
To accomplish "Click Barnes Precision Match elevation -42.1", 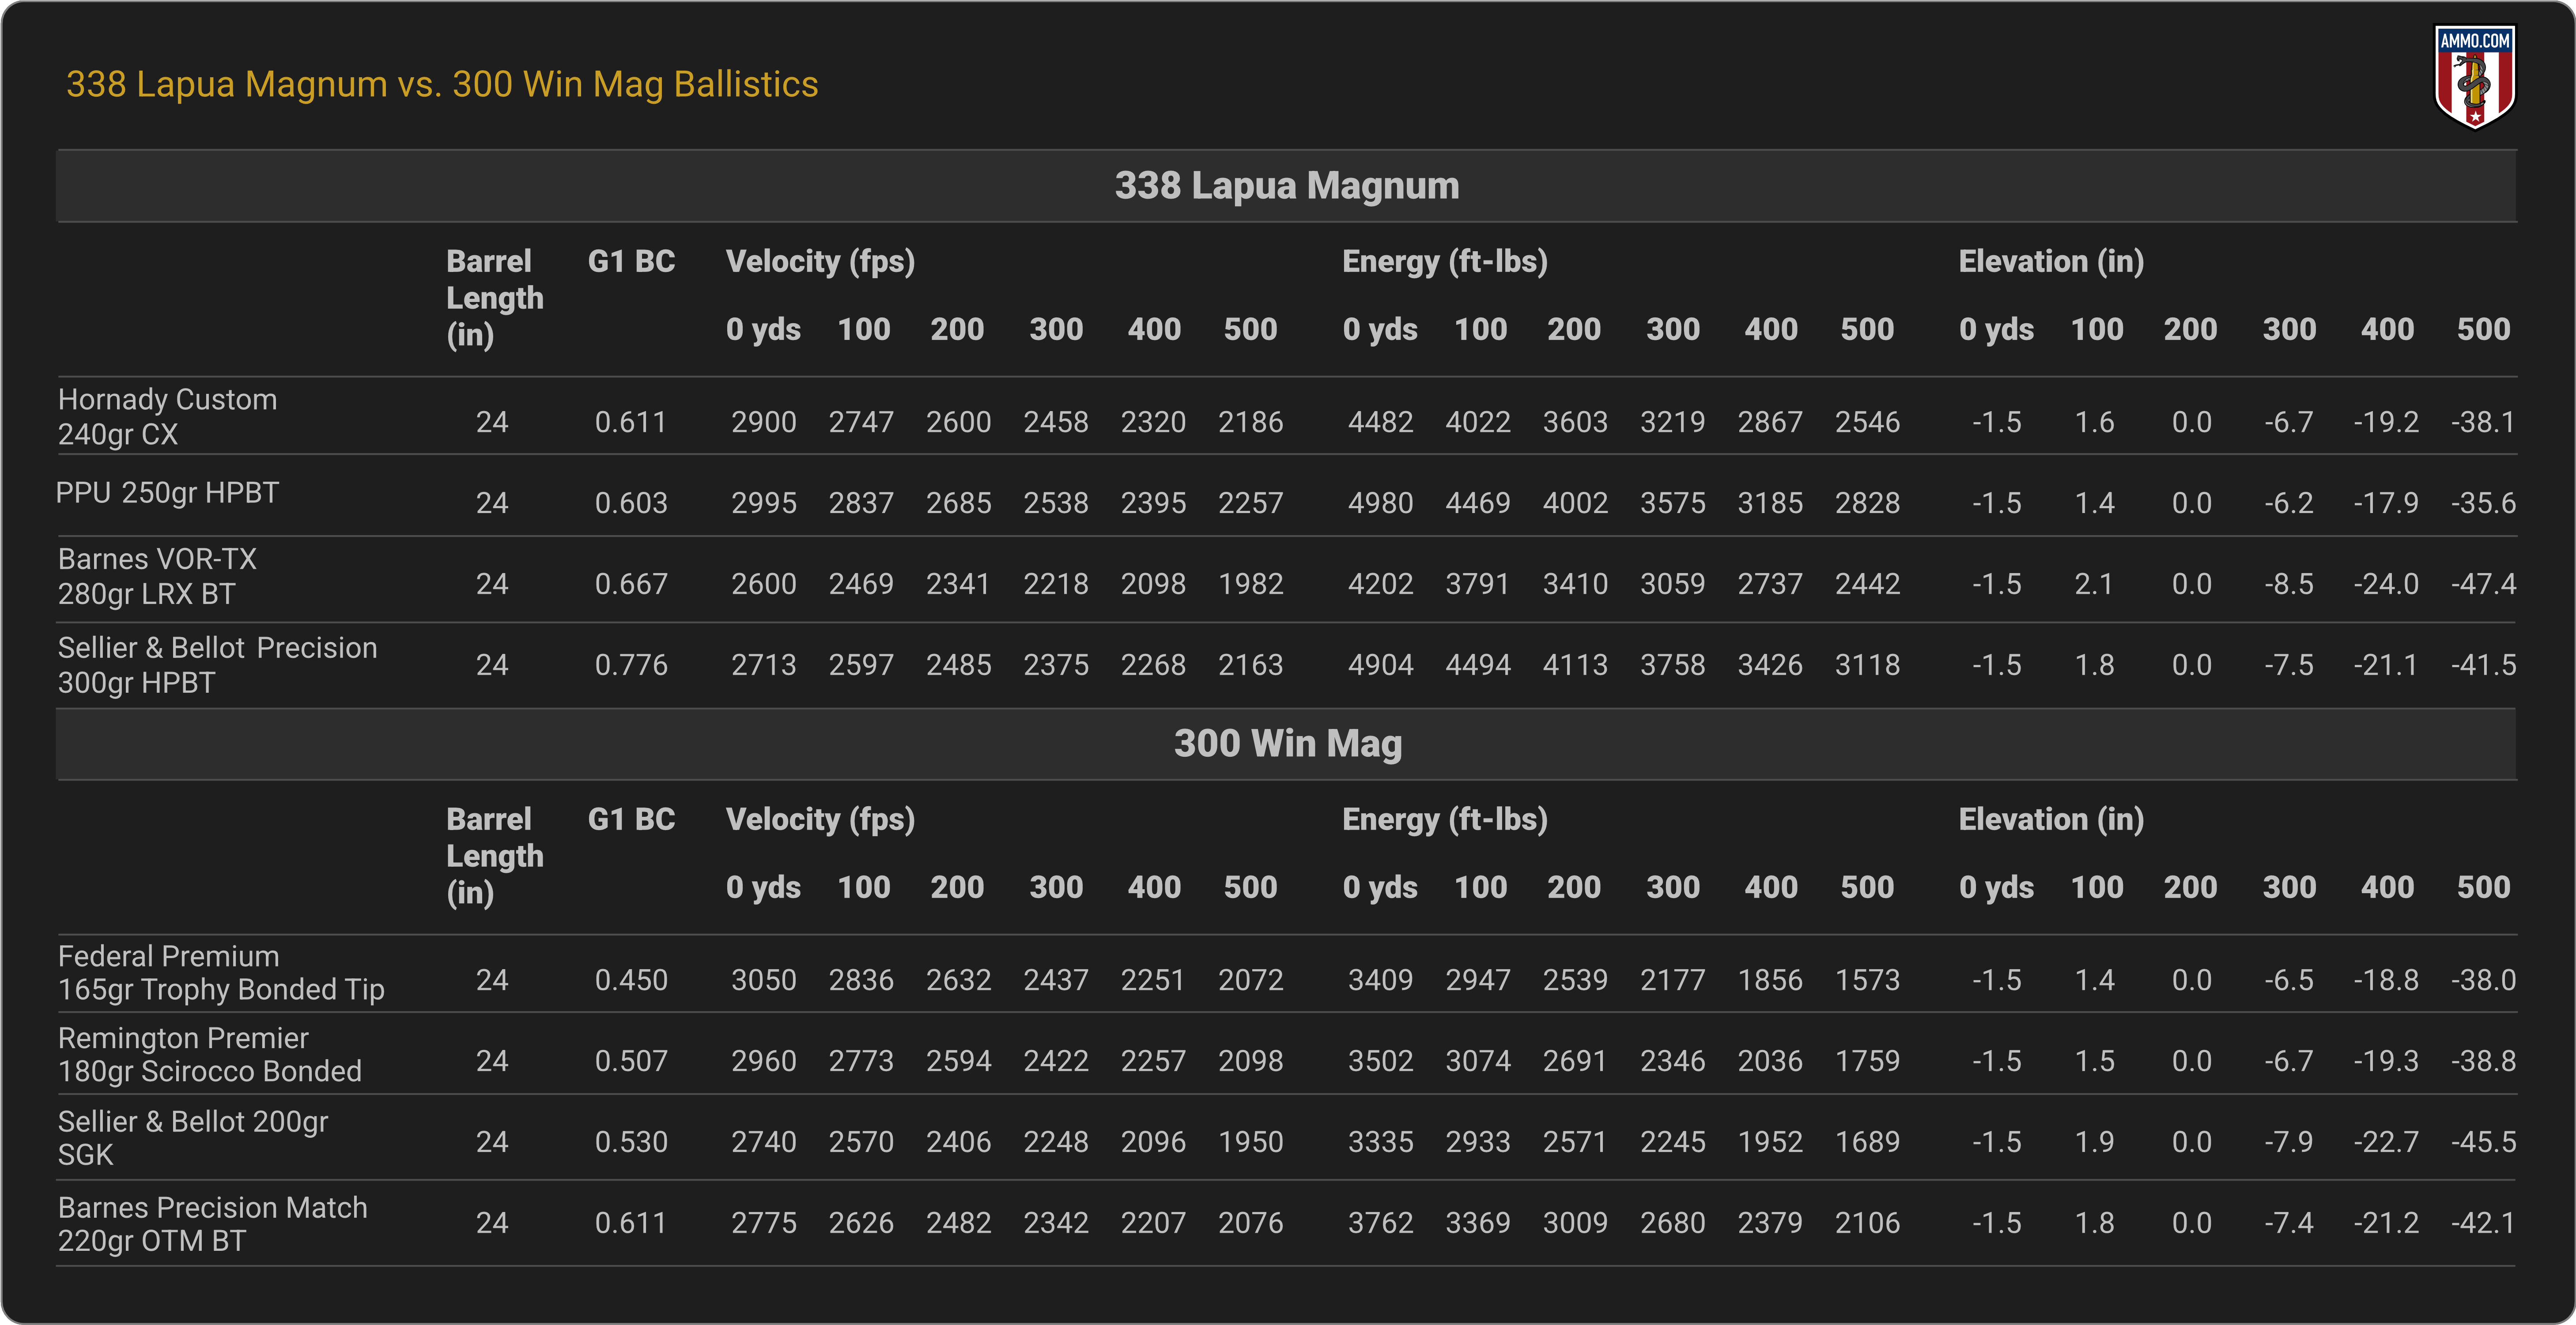I will click(2484, 1223).
